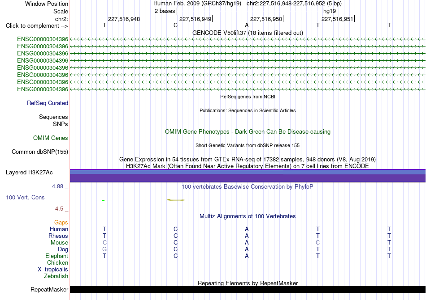Screen dimensions: 426x300
Task: Click H3K27Ac Mark ENCODE track heading
Action: [248, 166]
